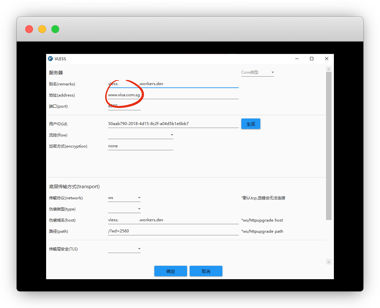Open the 传输层安全(TLS) dropdown
This screenshot has height=308, width=380.
tap(124, 249)
